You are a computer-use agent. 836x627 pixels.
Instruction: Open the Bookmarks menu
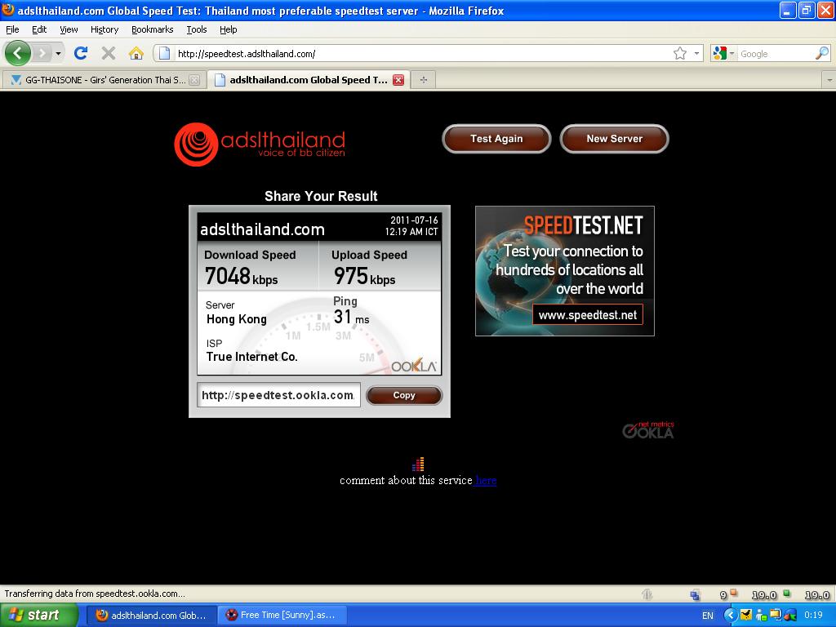click(152, 29)
